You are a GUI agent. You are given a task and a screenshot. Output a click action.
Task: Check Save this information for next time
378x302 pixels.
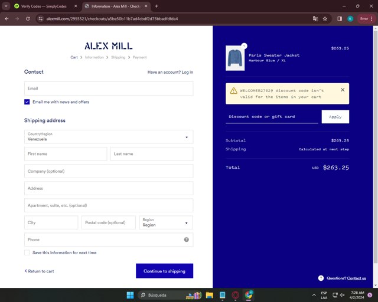pyautogui.click(x=27, y=252)
